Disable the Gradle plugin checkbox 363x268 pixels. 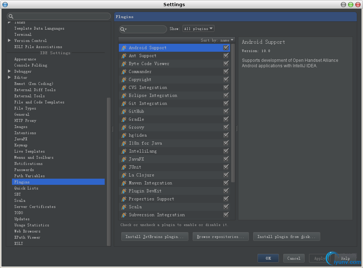tap(226, 119)
